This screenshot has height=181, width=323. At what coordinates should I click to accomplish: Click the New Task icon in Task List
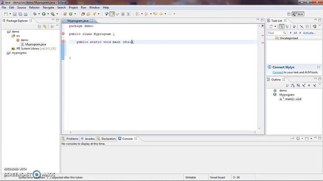[x=271, y=27]
